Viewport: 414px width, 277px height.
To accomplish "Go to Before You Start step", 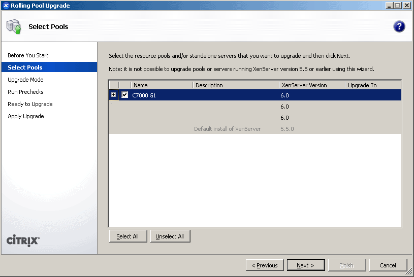I will point(28,55).
